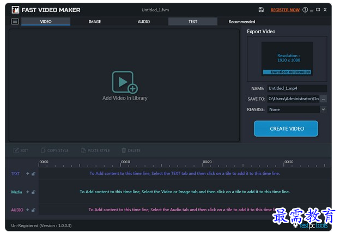Viewport: 340px width, 233px height.
Task: Click the SAVE TO path field
Action: click(294, 99)
